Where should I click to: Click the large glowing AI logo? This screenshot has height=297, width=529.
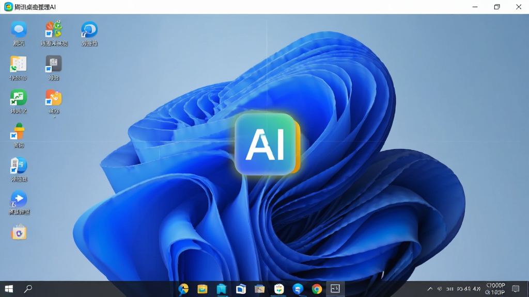(267, 144)
